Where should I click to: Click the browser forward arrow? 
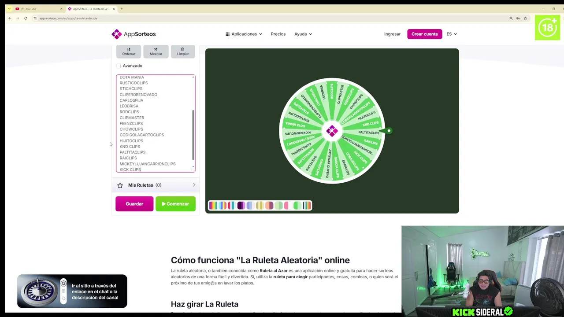18,18
